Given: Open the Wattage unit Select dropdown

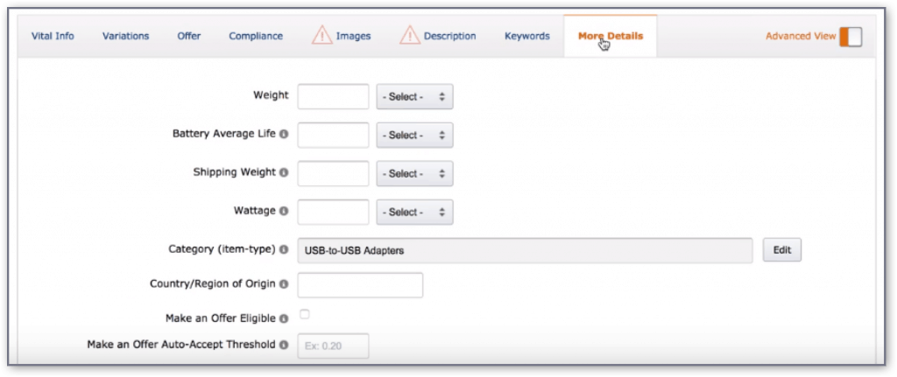Looking at the screenshot, I should coord(414,212).
